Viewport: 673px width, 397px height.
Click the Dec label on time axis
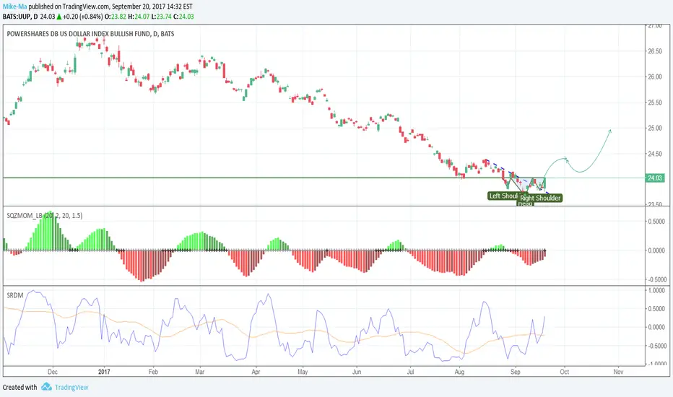click(53, 372)
